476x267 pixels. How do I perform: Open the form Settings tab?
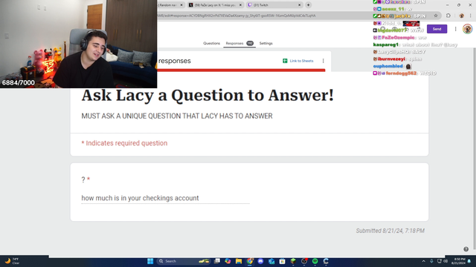tap(266, 43)
